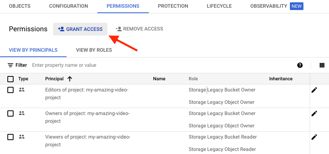The image size is (329, 154).
Task: Open the Configuration tab
Action: pyautogui.click(x=69, y=6)
